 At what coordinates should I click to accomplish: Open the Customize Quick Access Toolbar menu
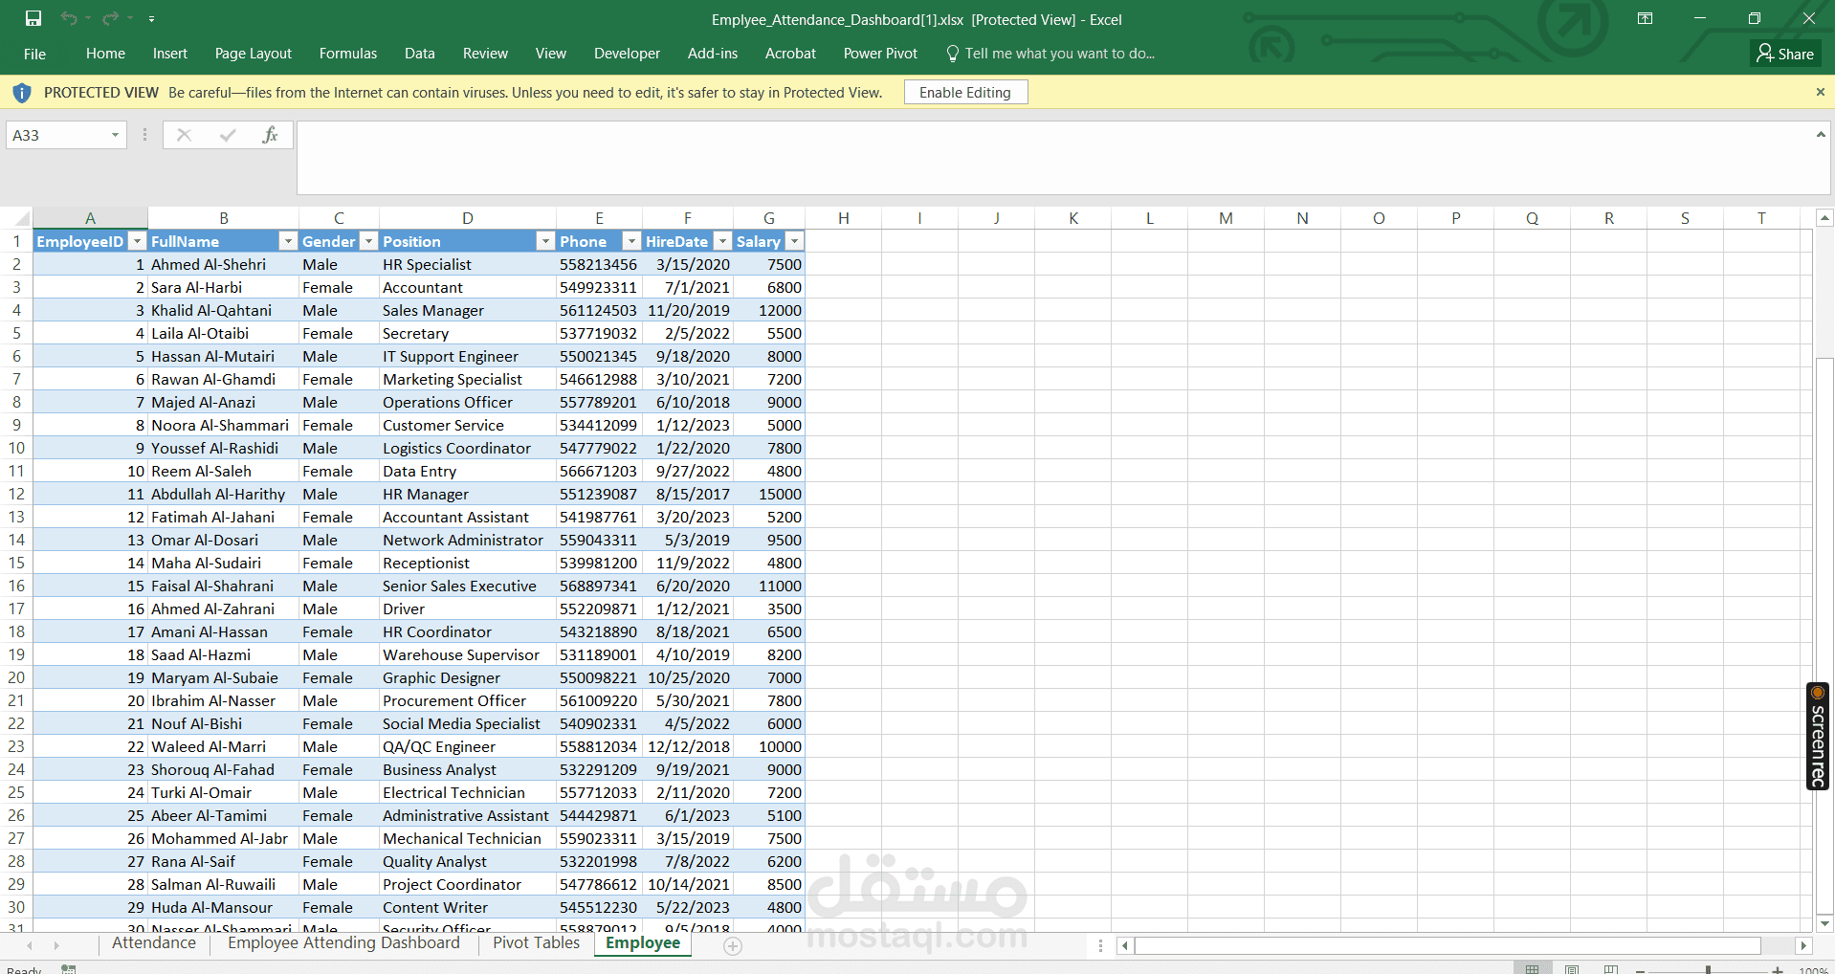coord(151,18)
